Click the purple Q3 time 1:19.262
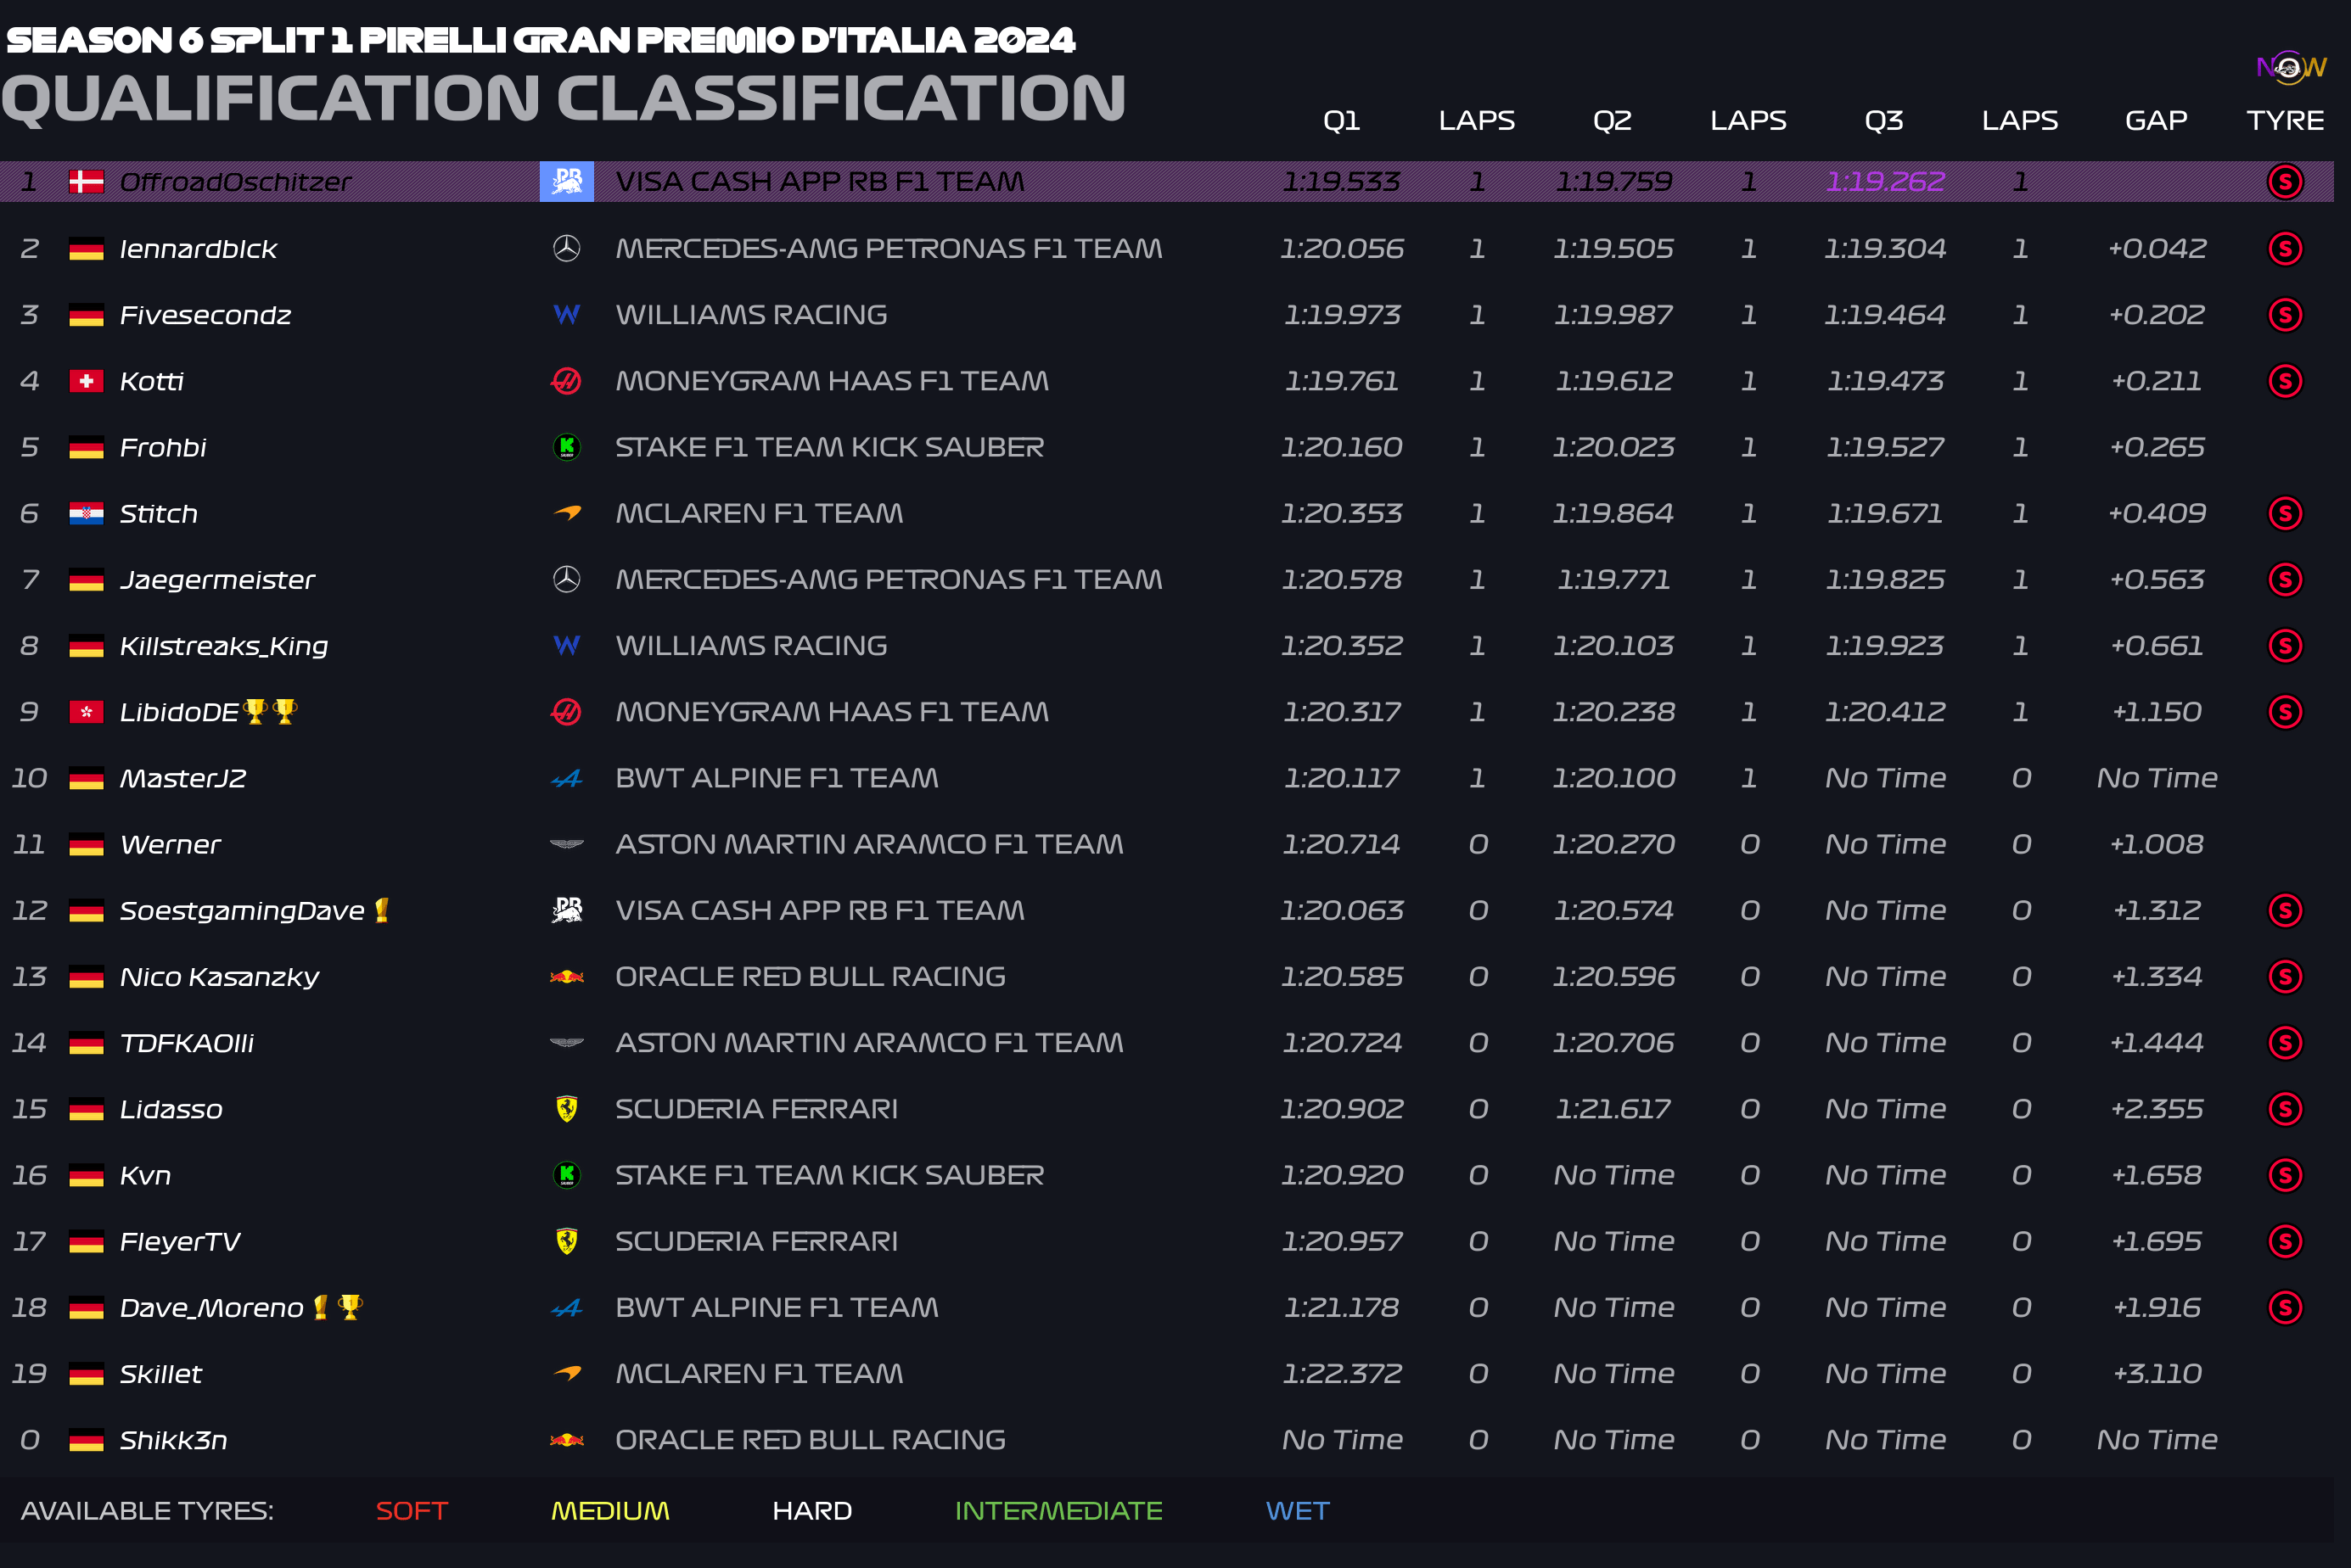Image resolution: width=2351 pixels, height=1568 pixels. (1885, 182)
